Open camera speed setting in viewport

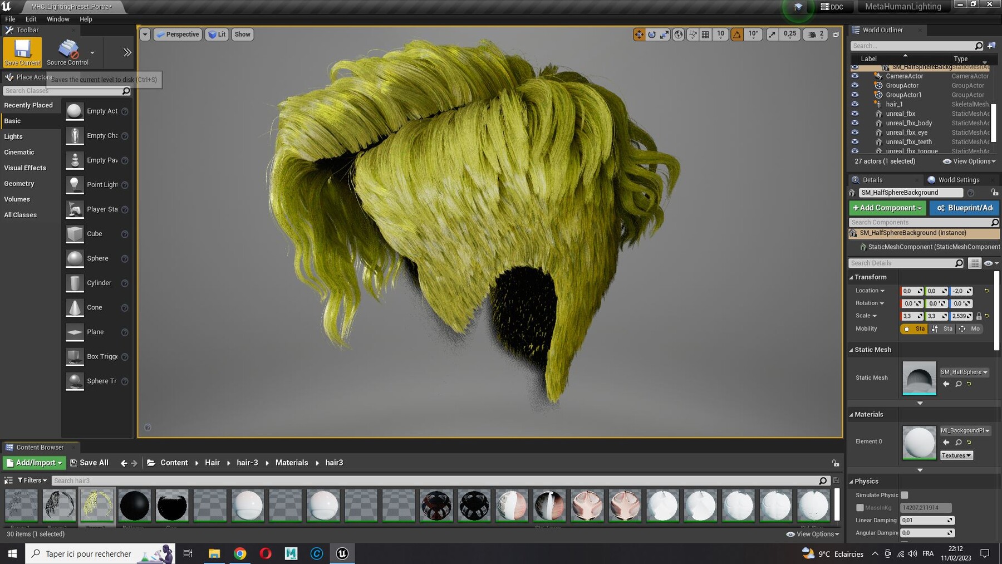point(816,35)
